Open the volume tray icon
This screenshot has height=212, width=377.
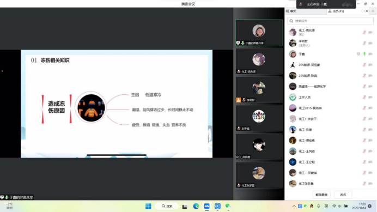[339, 206]
